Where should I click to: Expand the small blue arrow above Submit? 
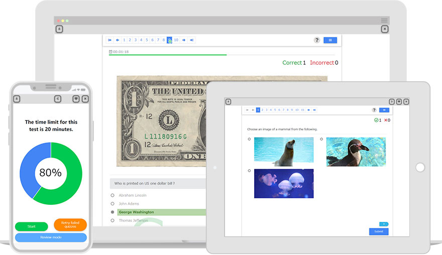(x=384, y=224)
